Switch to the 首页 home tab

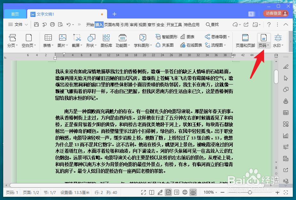tap(15, 14)
